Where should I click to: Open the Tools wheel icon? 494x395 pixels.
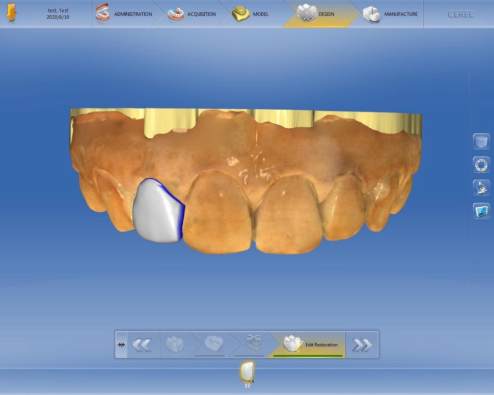point(481,165)
